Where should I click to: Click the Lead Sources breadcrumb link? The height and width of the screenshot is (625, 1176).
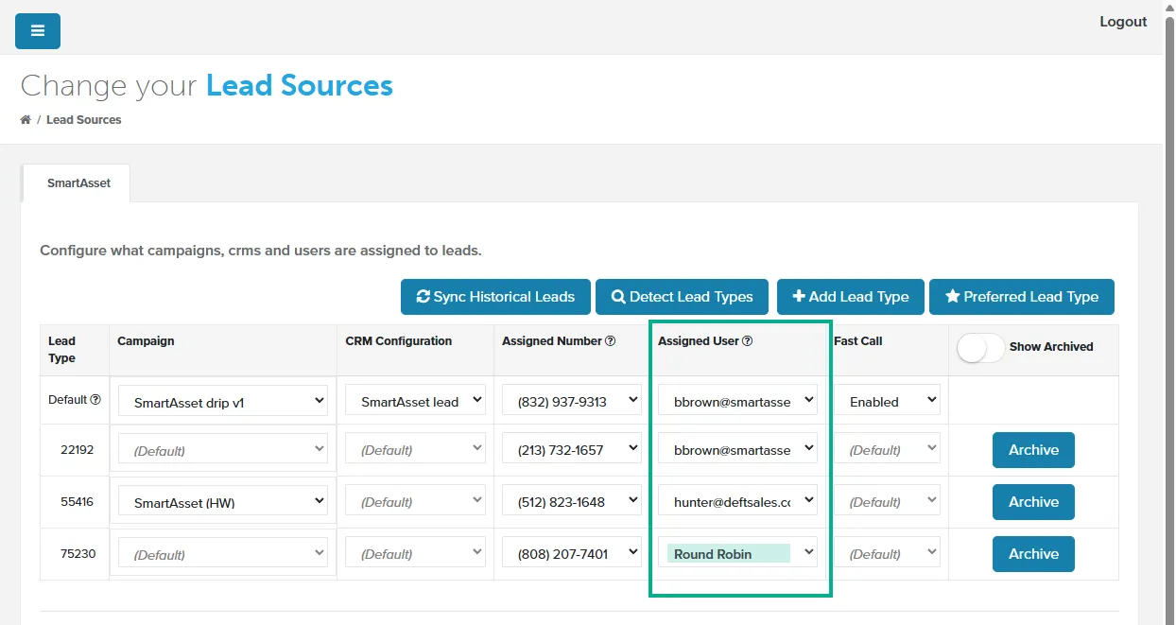84,120
